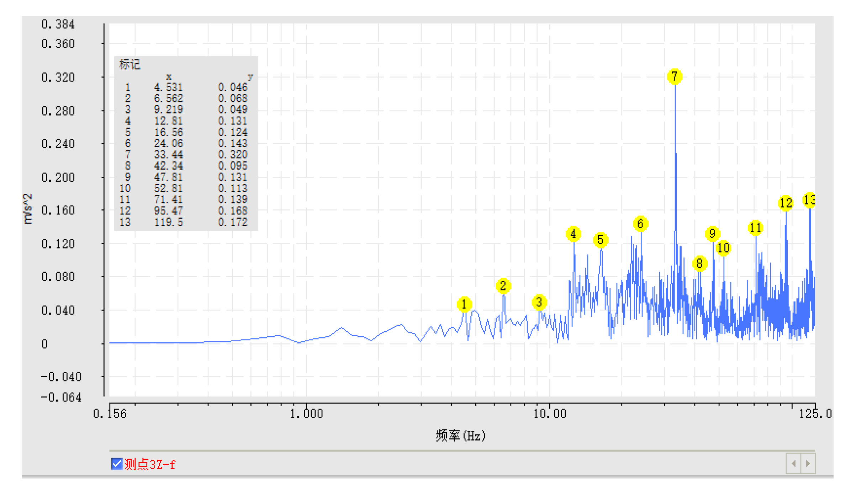The height and width of the screenshot is (497, 851).
Task: Click the marker 9 circle
Action: [x=712, y=234]
